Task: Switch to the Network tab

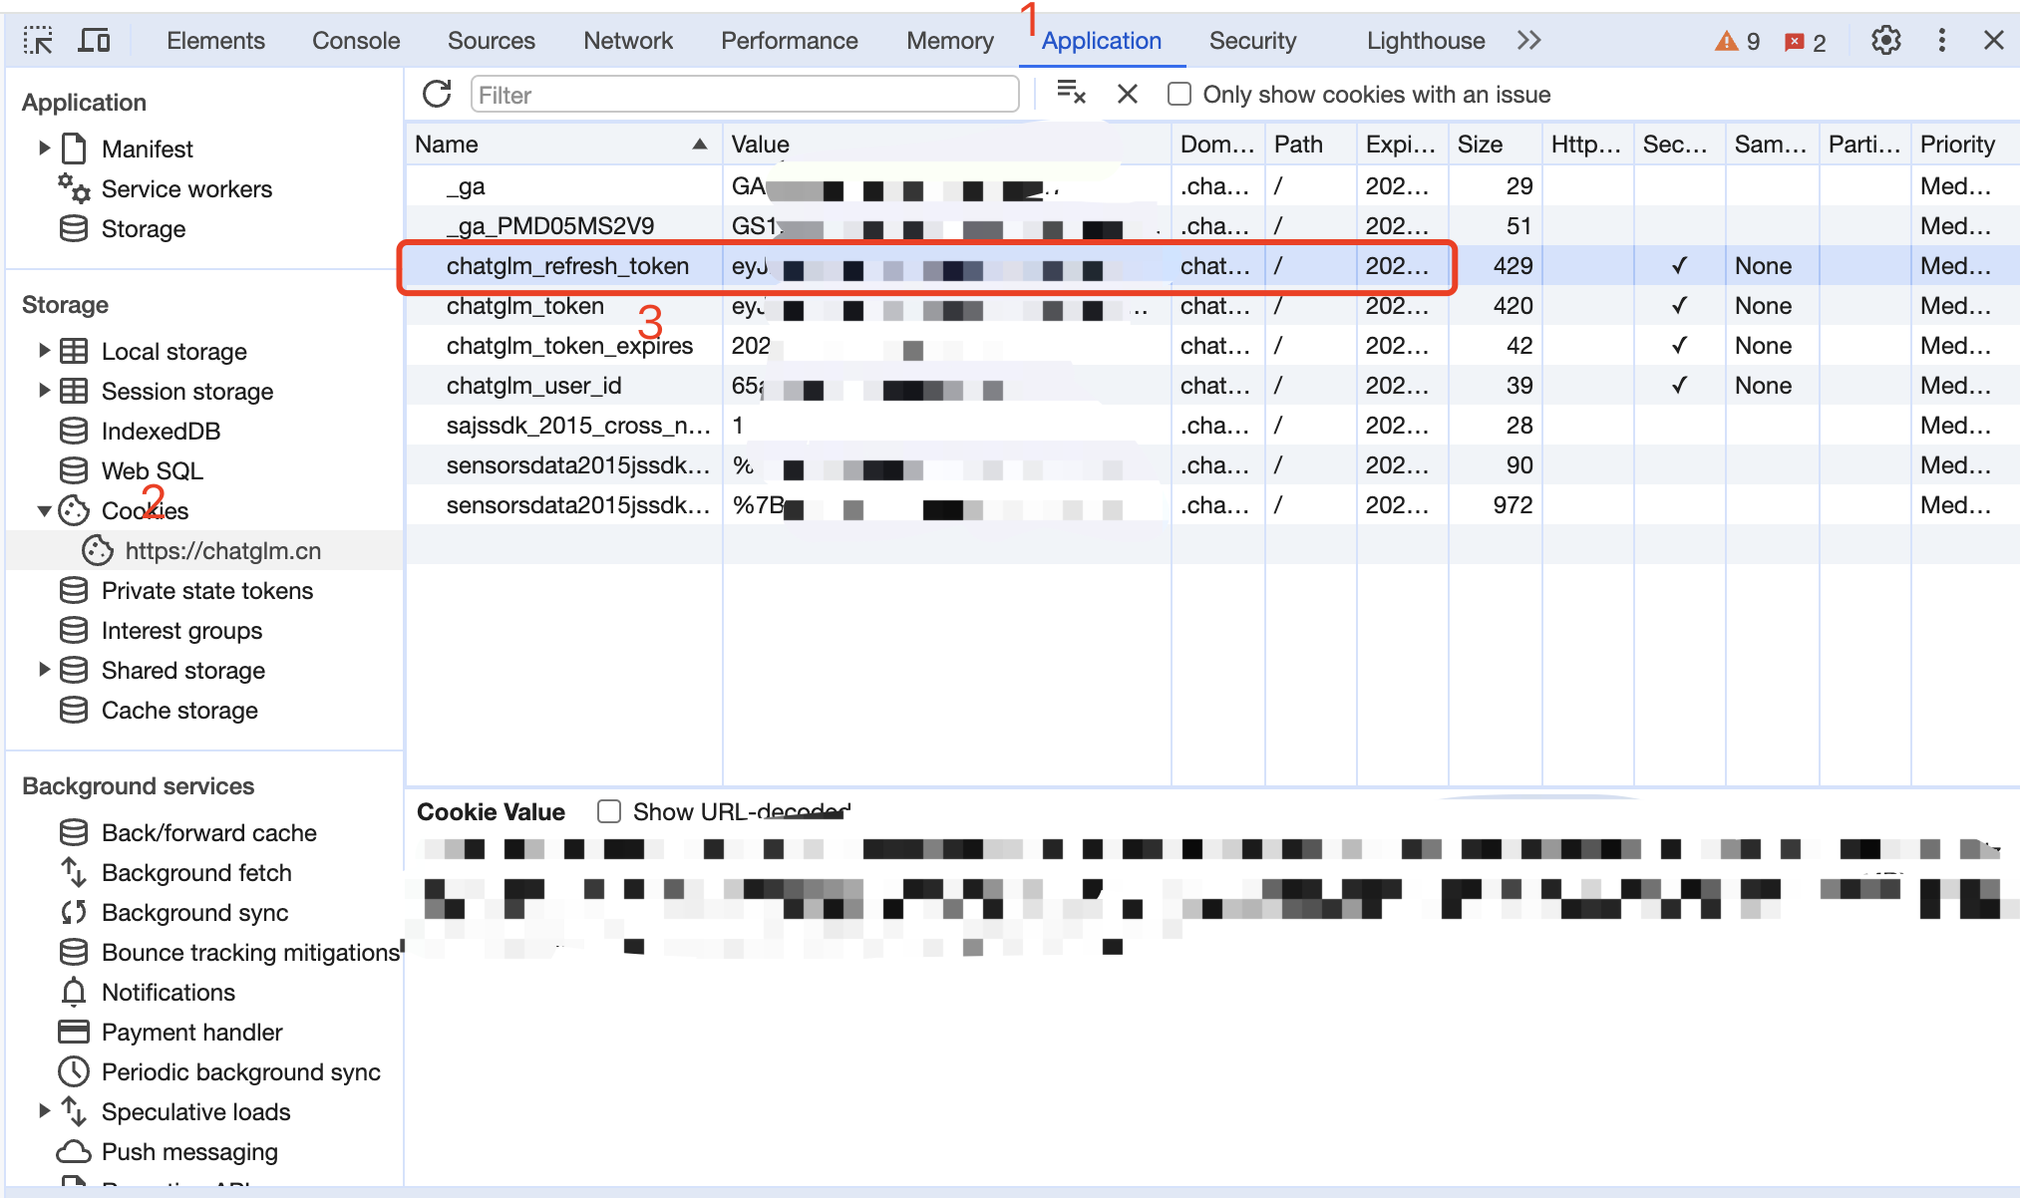Action: tap(627, 41)
